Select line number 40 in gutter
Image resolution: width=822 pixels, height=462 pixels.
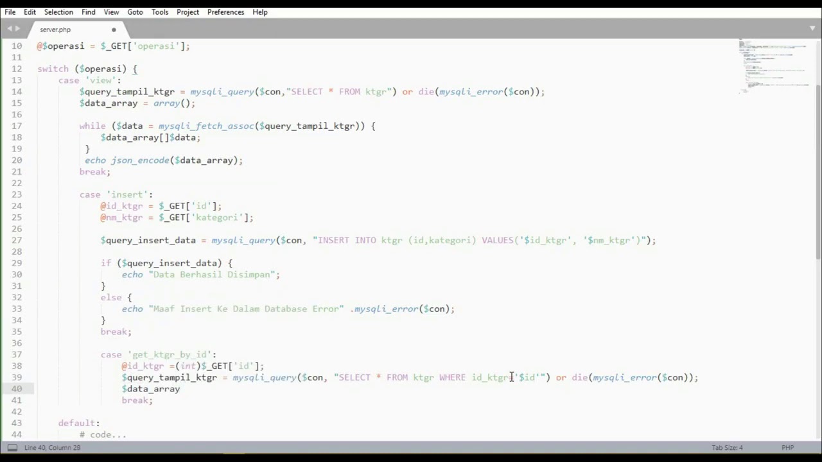tap(16, 389)
